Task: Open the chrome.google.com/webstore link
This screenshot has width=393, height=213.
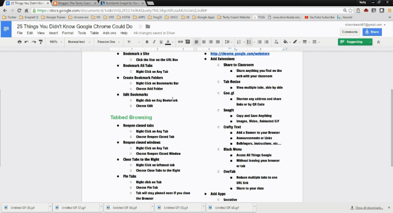Action: point(239,54)
